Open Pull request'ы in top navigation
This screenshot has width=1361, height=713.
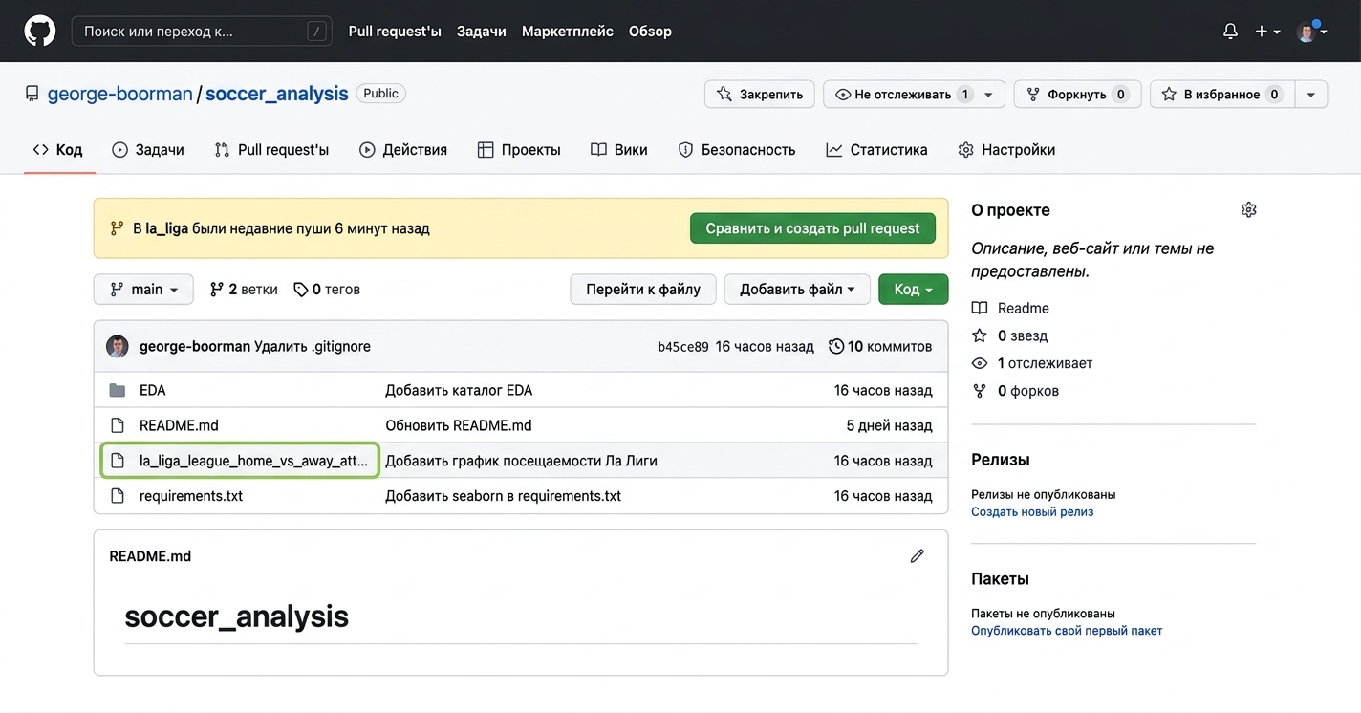[x=395, y=32]
